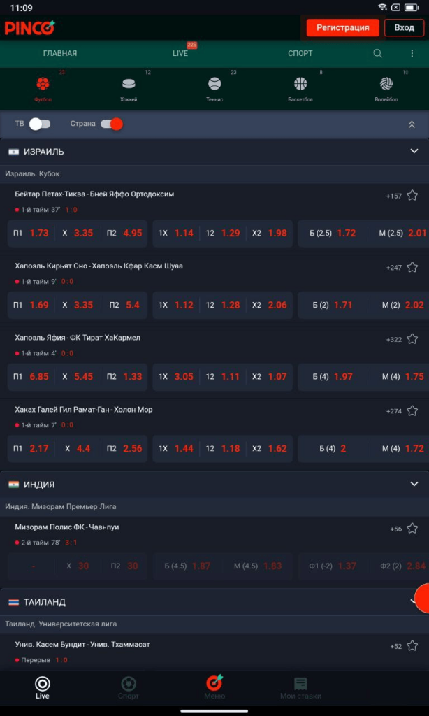Open the search magnifier icon
The width and height of the screenshot is (429, 716).
coord(378,53)
